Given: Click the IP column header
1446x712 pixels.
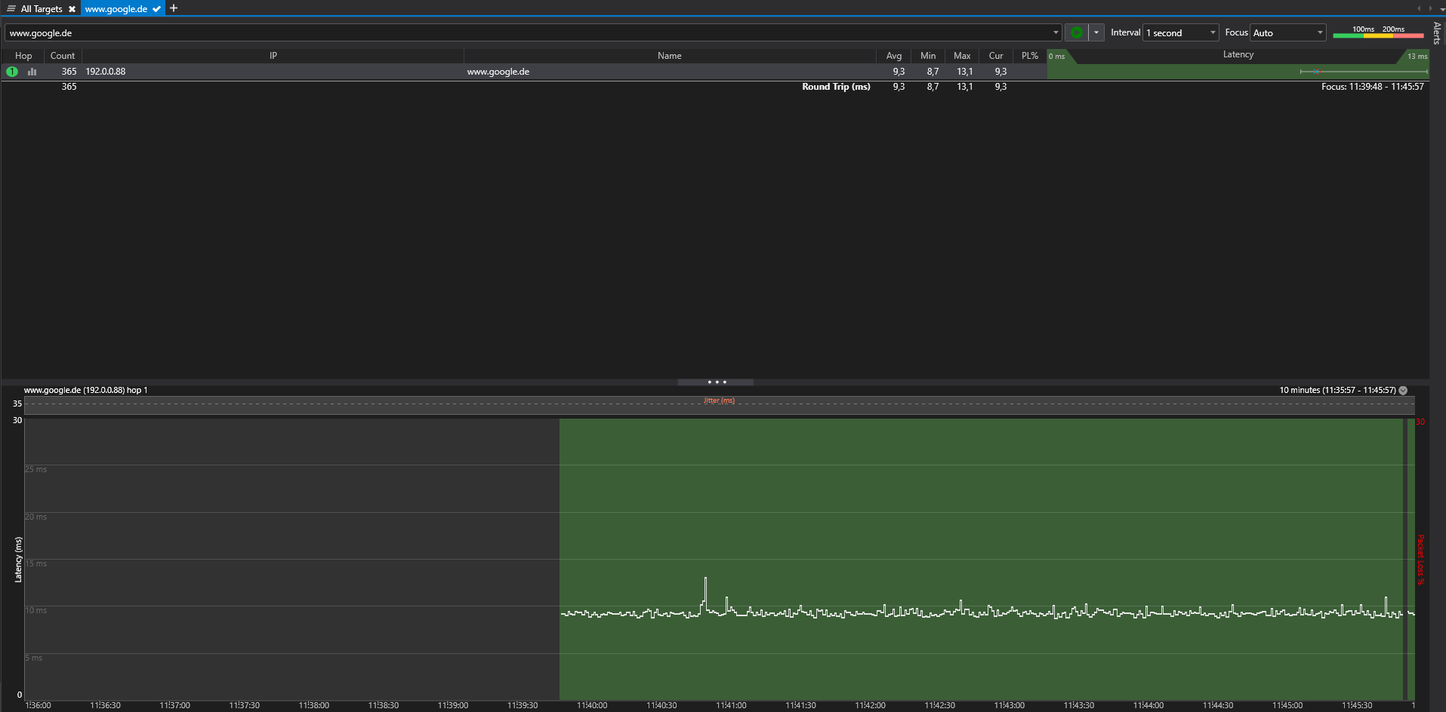Looking at the screenshot, I should (x=273, y=56).
